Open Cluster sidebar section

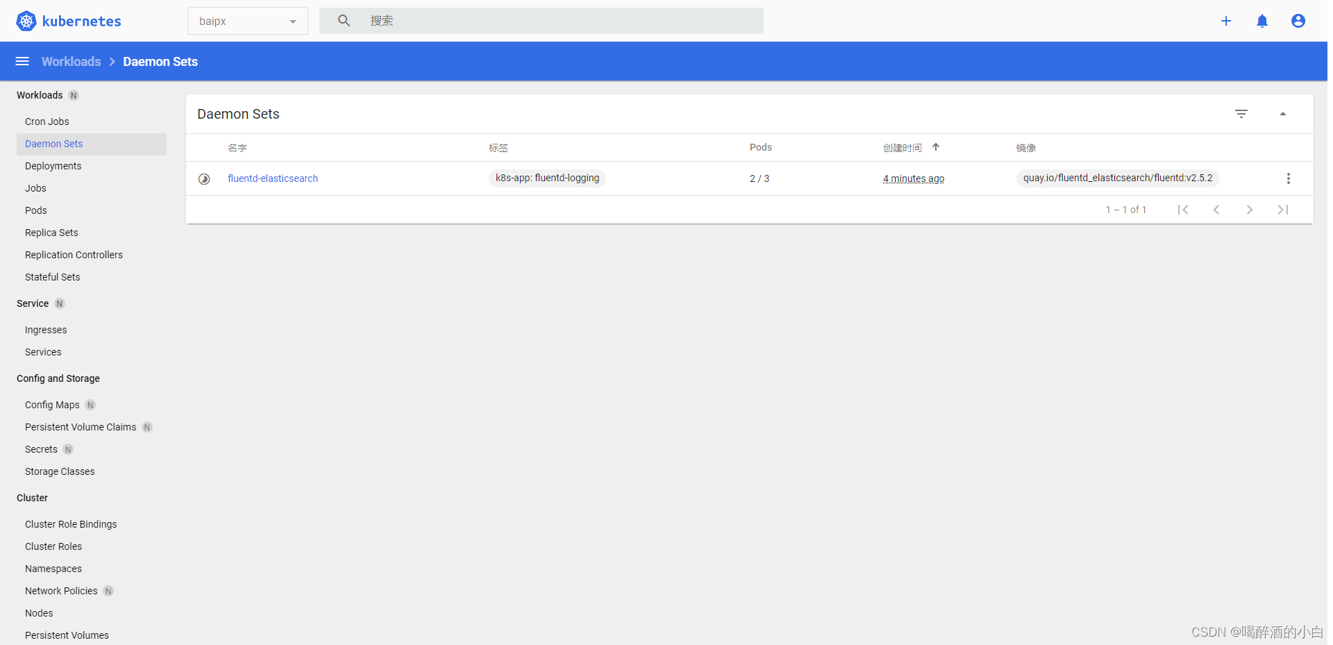[32, 498]
